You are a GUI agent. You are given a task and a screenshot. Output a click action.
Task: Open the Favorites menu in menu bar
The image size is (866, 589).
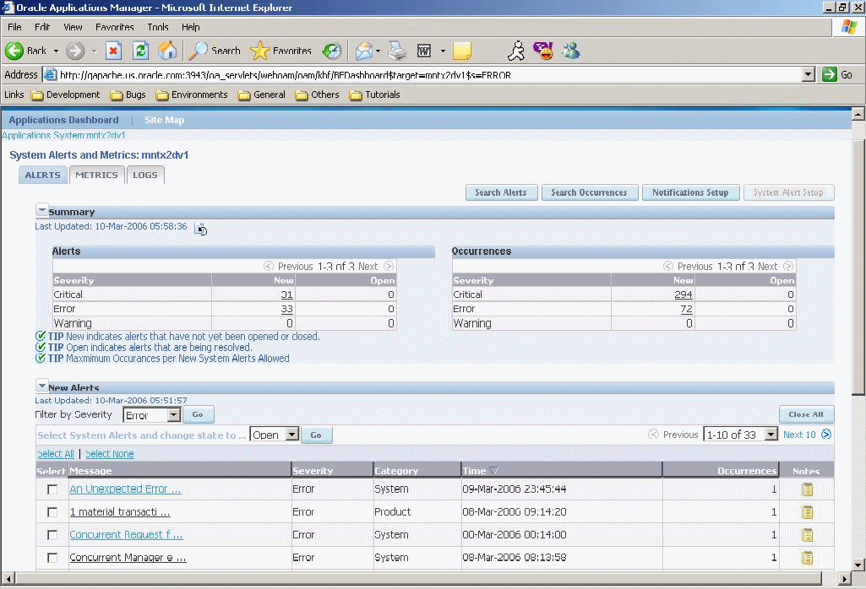114,27
